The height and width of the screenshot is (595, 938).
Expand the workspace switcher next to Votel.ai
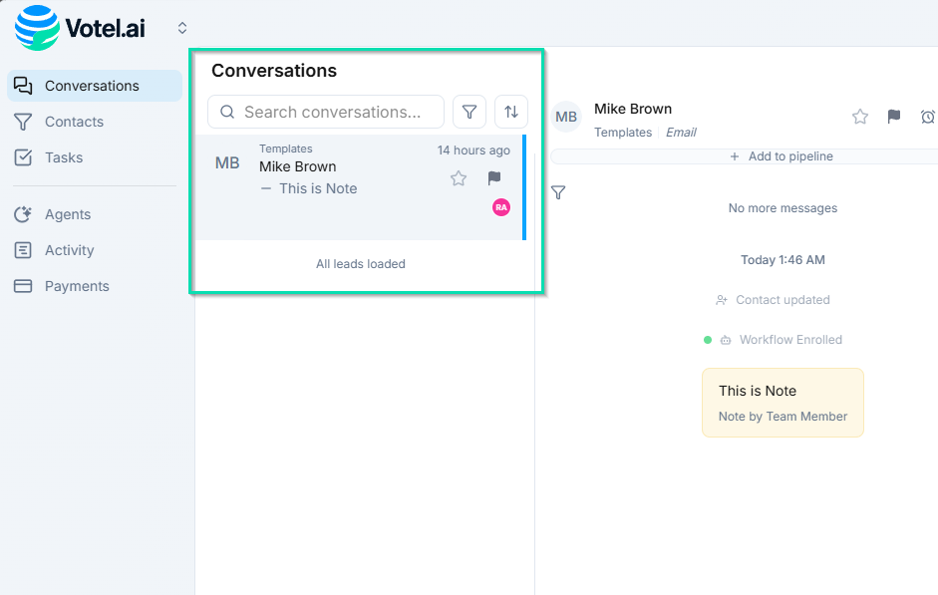click(182, 28)
